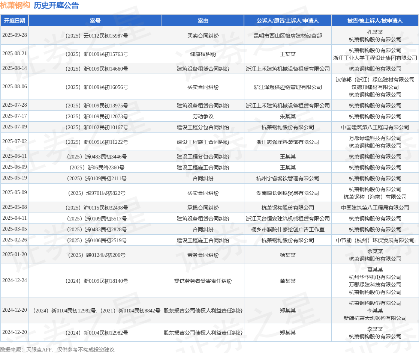Image resolution: width=419 pixels, height=353 pixels.
Task: Select case number '(2025)浙0483民初3446号'
Action: point(97,157)
